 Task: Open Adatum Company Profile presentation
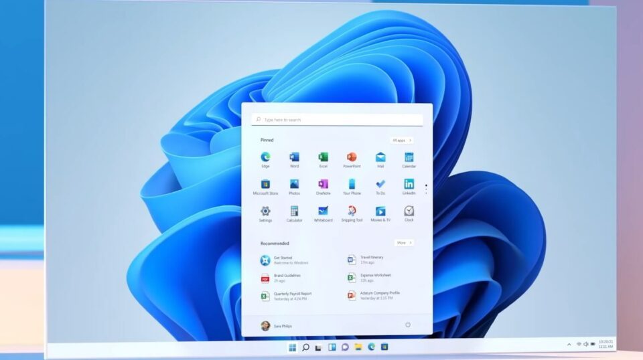(374, 295)
